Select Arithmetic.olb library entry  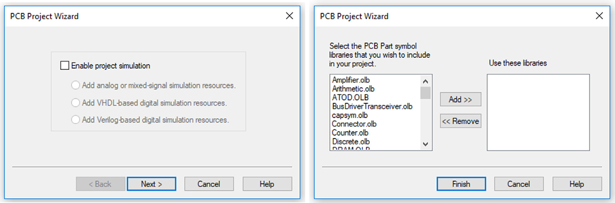tap(353, 89)
